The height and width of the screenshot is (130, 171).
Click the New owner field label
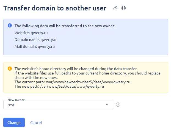[16, 100]
